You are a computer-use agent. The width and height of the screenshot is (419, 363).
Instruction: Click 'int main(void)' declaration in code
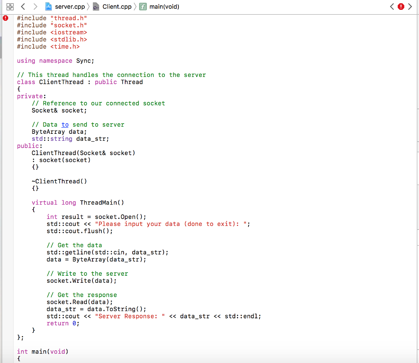[43, 352]
